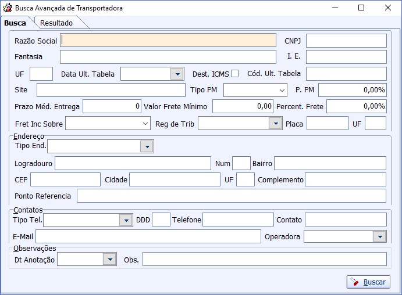Open the Operadora dropdown list
This screenshot has width=402, height=295.
point(380,236)
